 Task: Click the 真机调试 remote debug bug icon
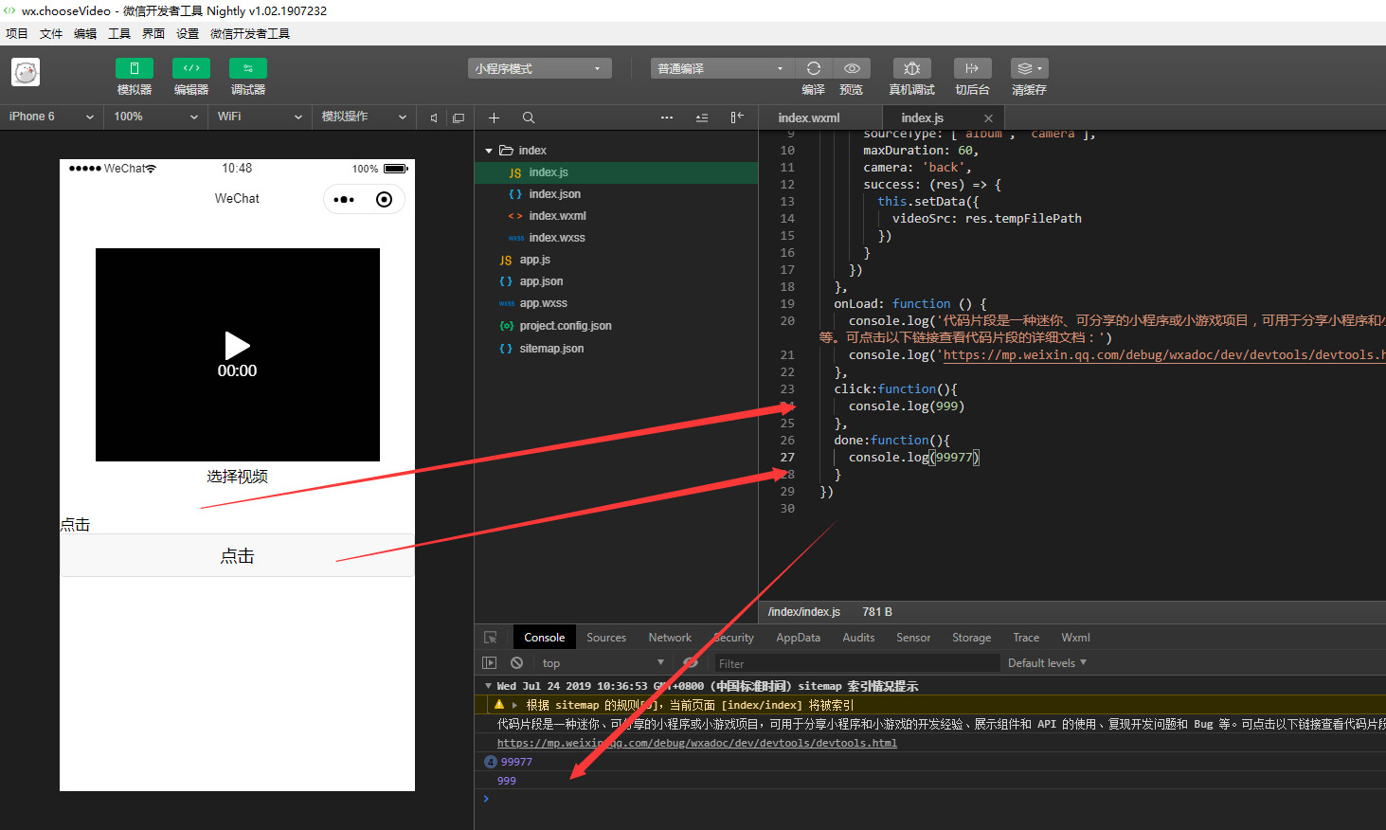pos(911,68)
